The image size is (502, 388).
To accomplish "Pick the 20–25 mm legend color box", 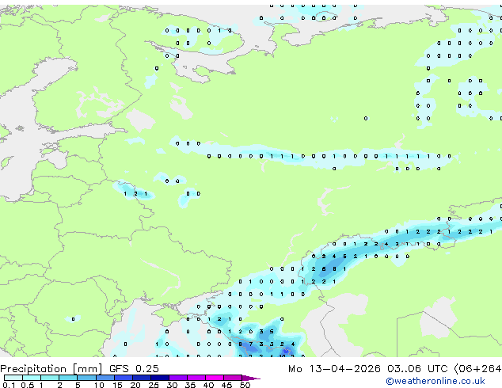I will [x=142, y=378].
